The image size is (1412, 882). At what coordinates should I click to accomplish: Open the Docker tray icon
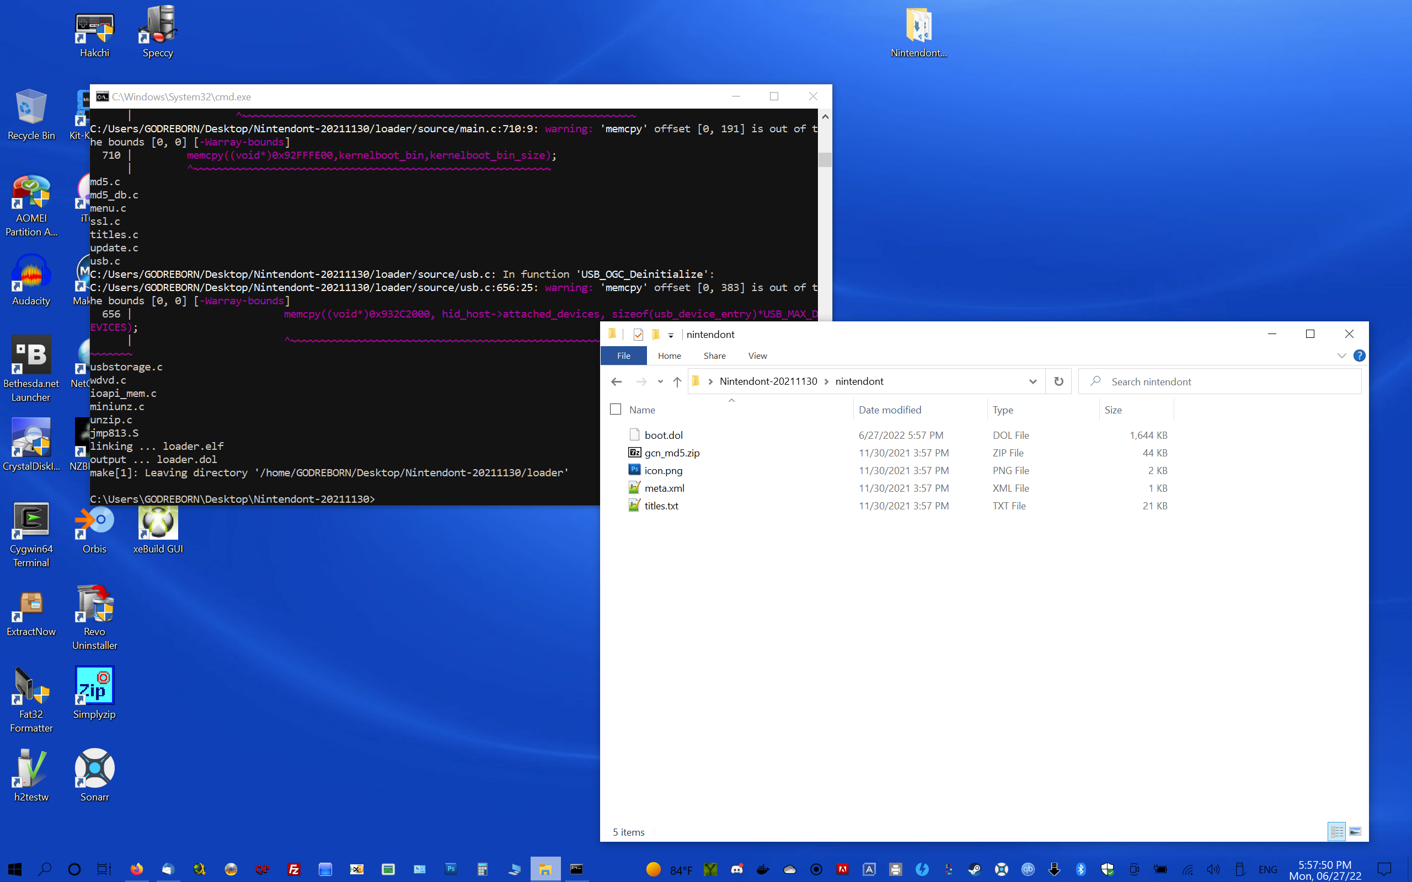pos(763,870)
